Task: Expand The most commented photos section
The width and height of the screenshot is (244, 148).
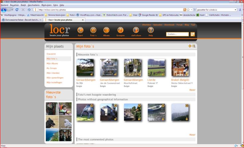Action: tap(136, 139)
